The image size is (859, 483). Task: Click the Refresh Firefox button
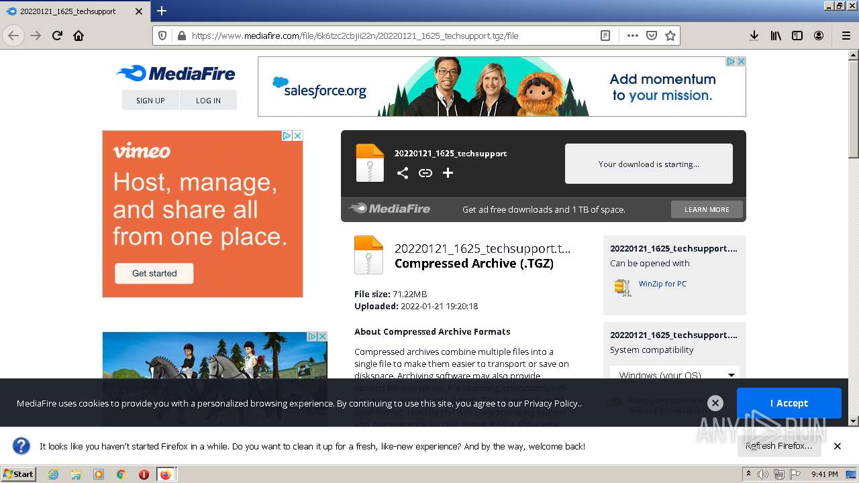coord(778,446)
